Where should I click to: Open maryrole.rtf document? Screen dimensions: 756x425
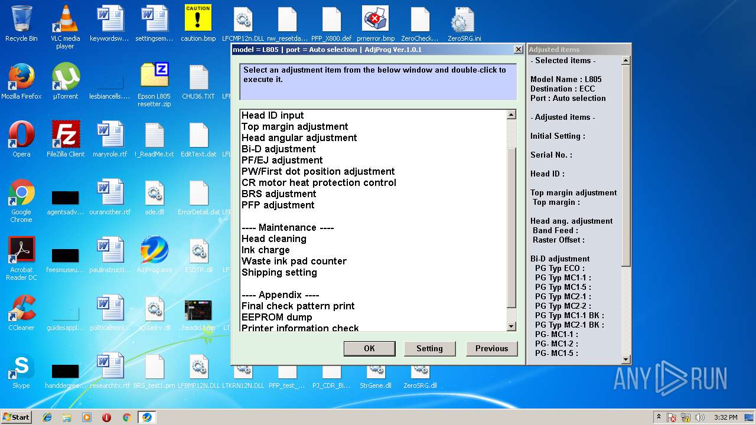tap(110, 139)
